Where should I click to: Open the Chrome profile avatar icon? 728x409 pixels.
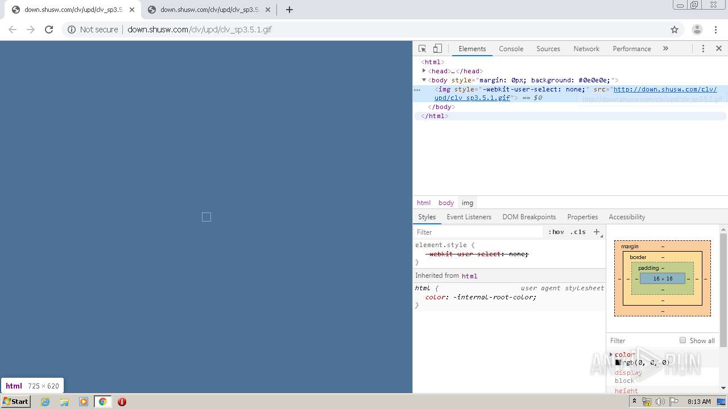coord(697,30)
